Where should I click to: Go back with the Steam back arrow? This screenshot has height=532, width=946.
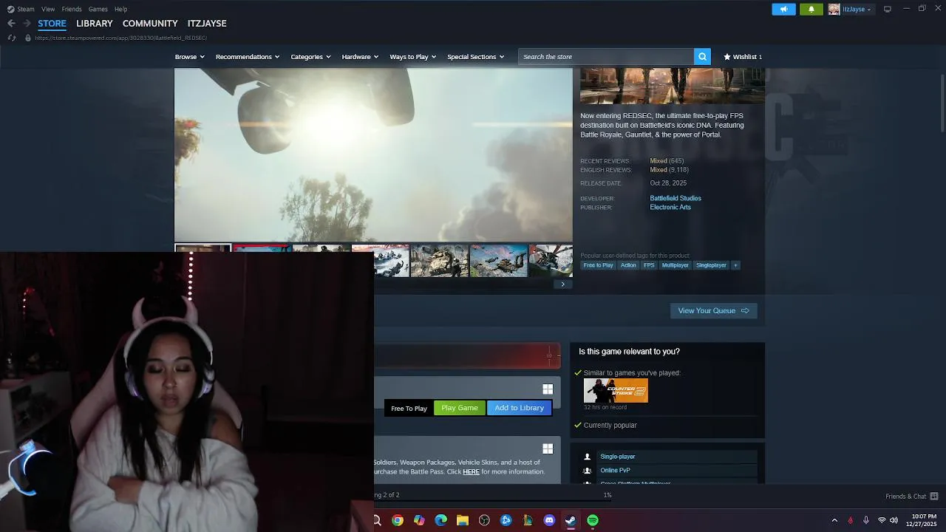click(x=11, y=24)
